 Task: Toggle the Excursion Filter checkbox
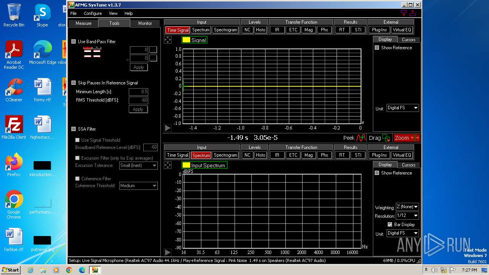pos(78,158)
